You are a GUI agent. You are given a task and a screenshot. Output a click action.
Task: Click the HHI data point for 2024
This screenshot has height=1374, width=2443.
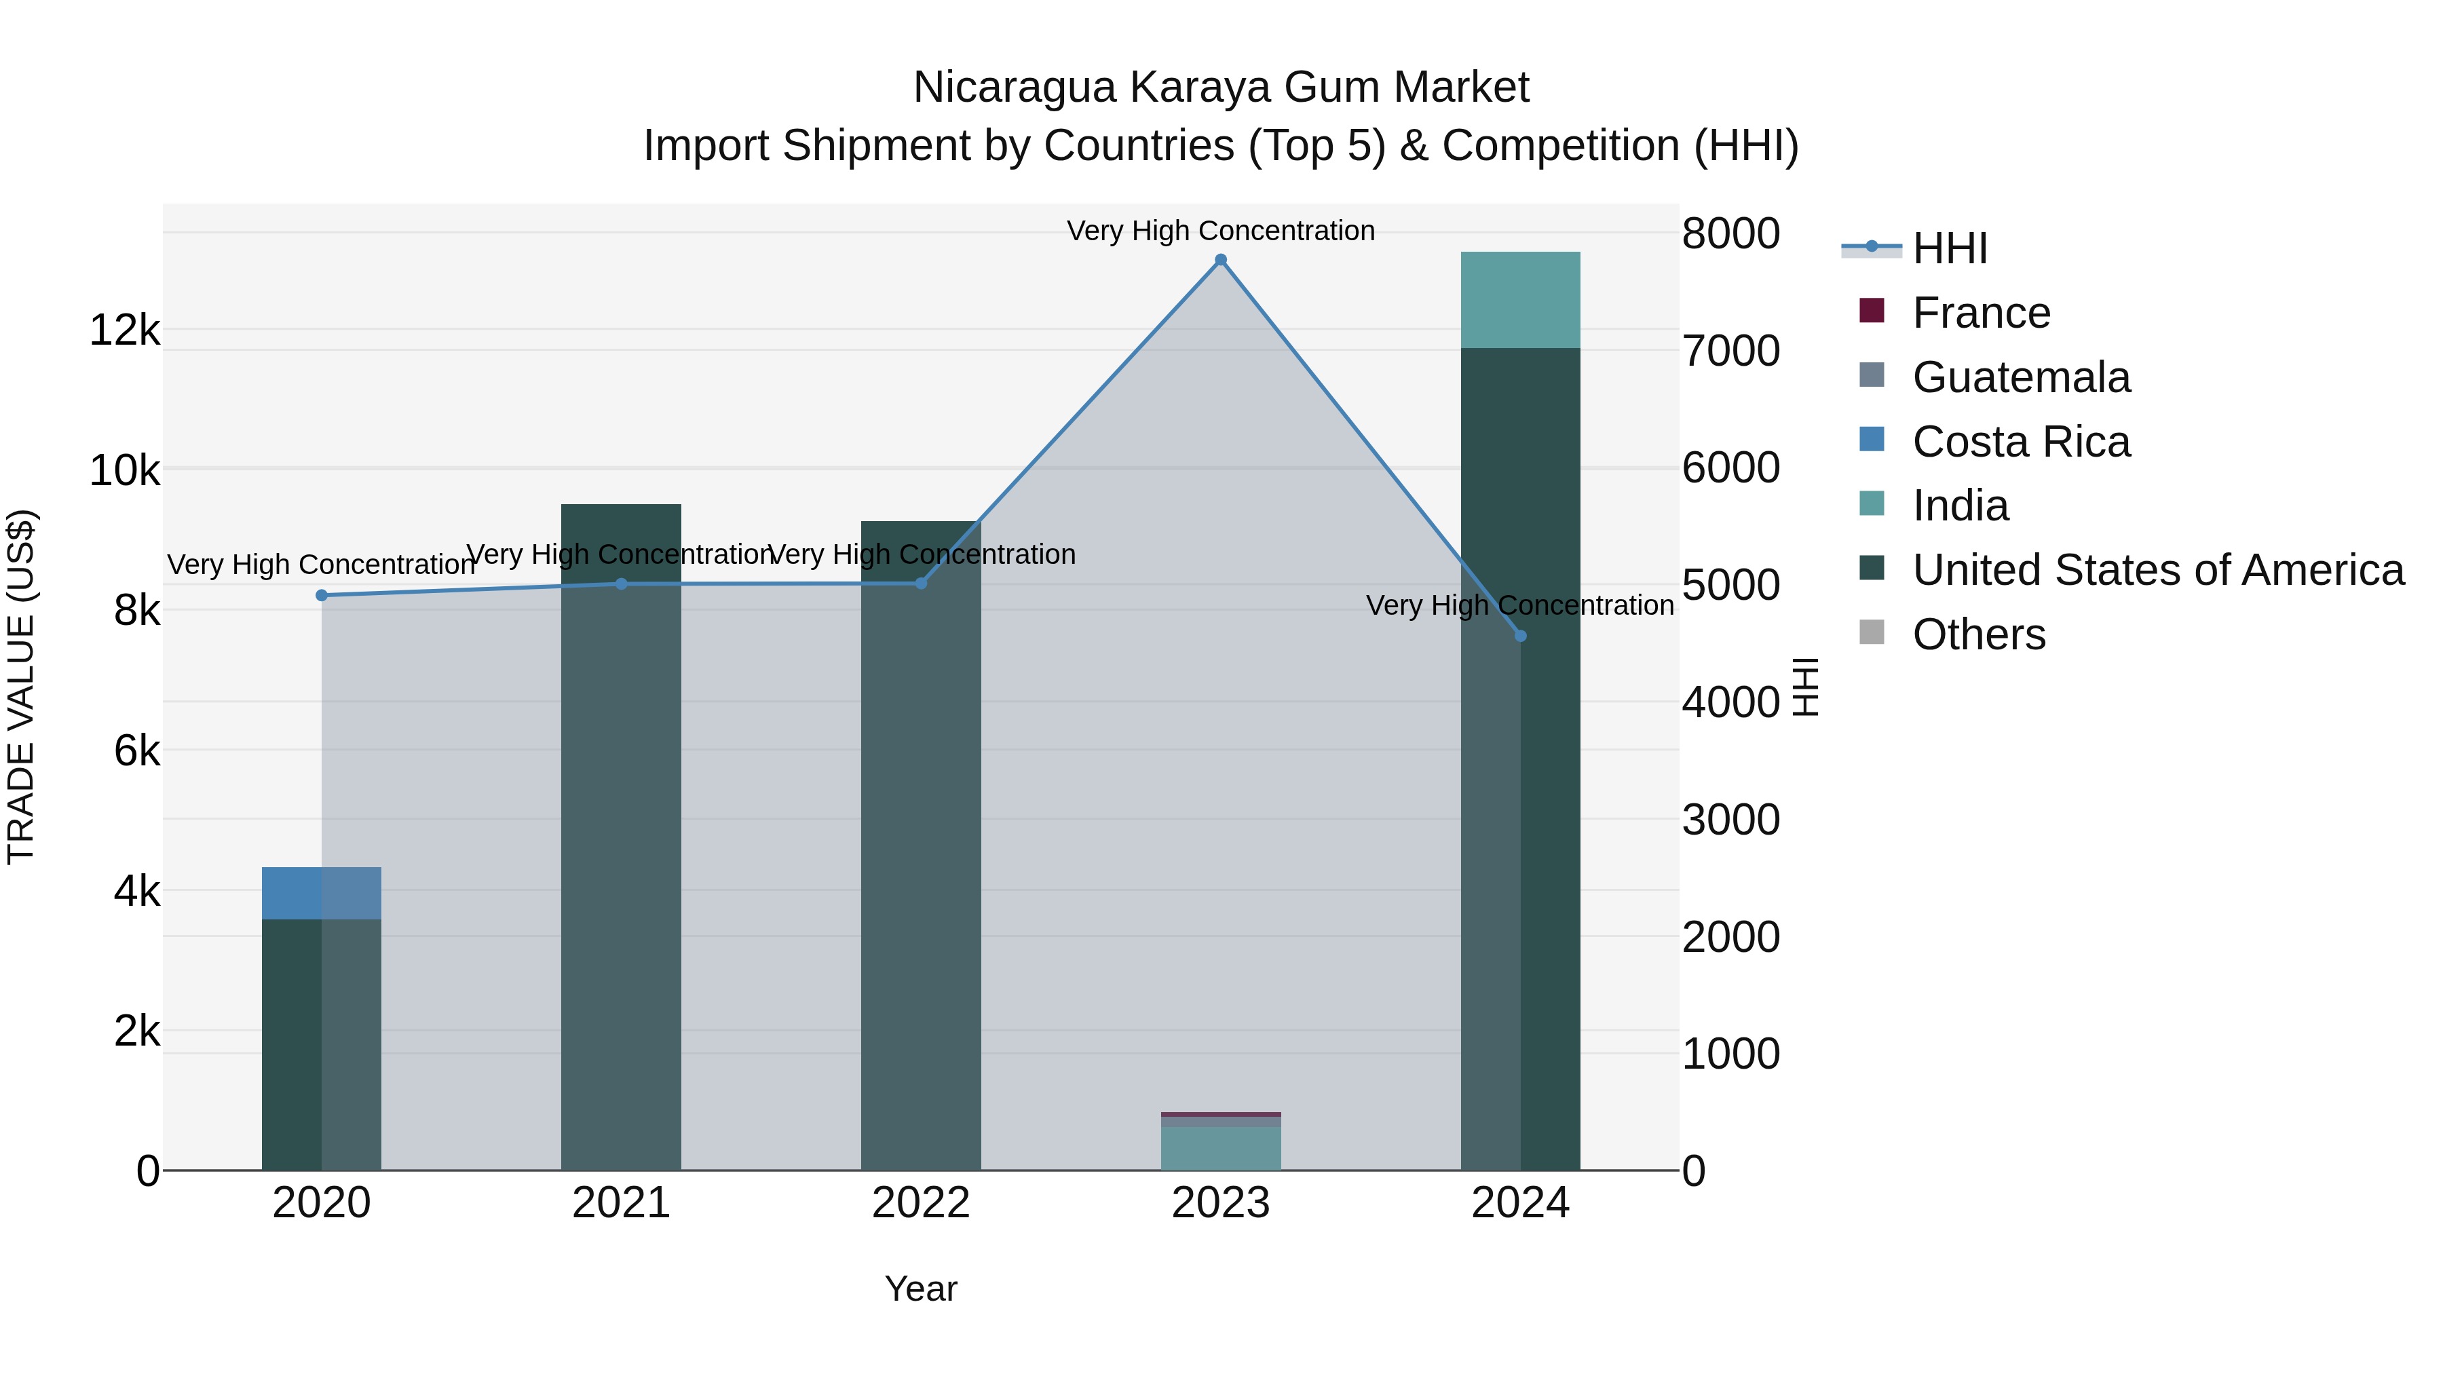(1520, 636)
